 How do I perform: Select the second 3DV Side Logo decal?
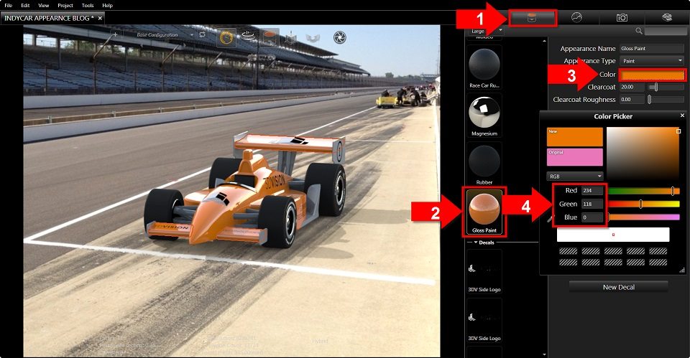click(x=484, y=320)
